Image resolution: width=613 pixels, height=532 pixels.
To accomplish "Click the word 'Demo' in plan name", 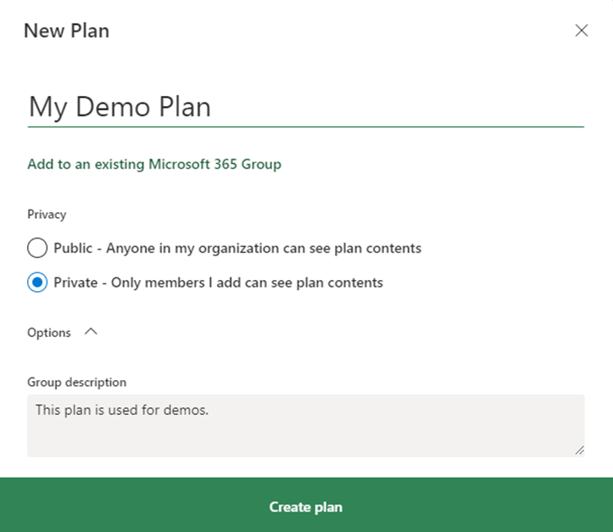I will click(x=113, y=107).
